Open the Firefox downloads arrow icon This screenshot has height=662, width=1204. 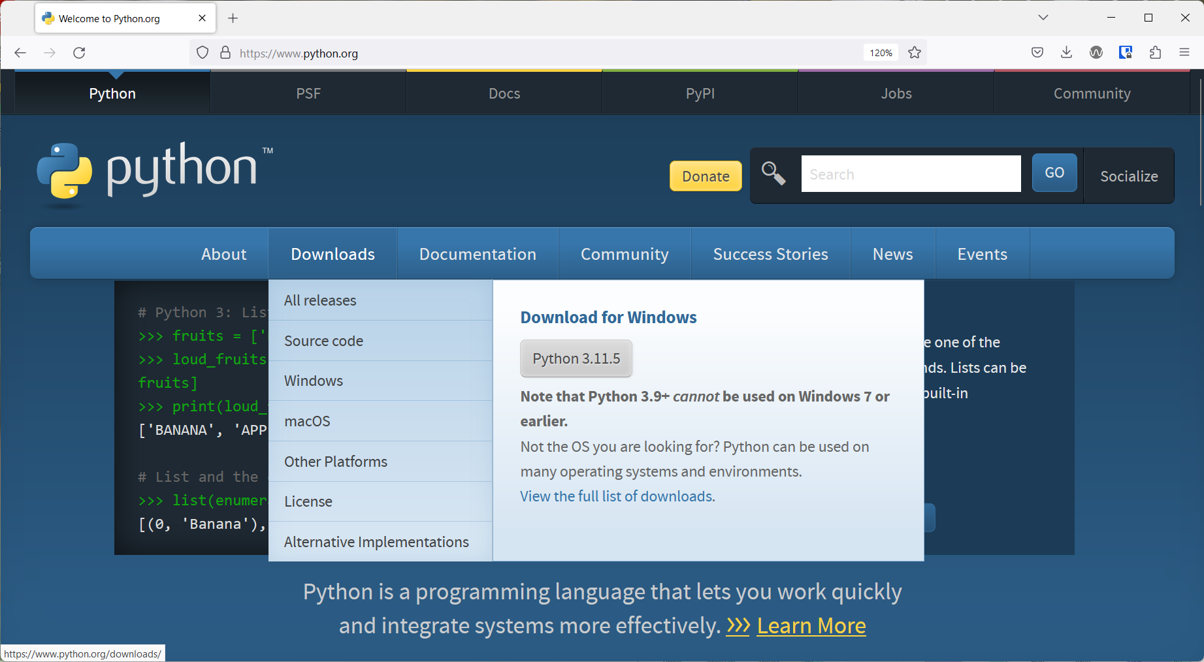pos(1066,53)
